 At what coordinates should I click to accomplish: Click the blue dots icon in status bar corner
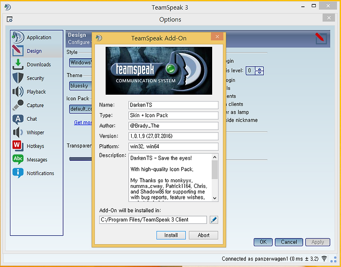point(333,259)
